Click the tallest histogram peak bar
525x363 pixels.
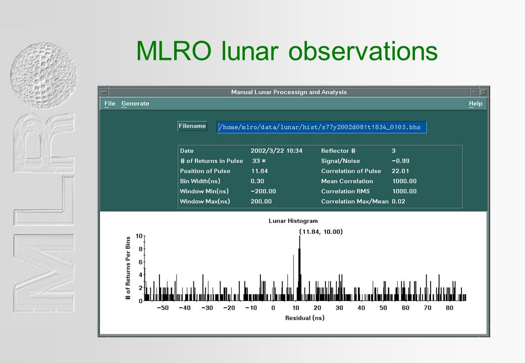[299, 268]
